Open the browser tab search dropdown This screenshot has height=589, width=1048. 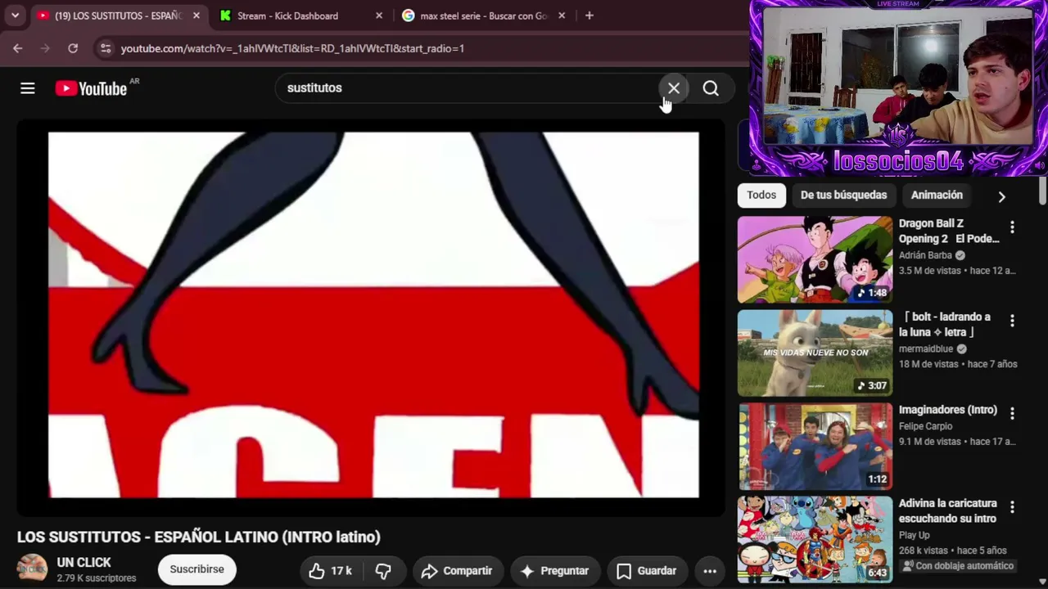[15, 16]
